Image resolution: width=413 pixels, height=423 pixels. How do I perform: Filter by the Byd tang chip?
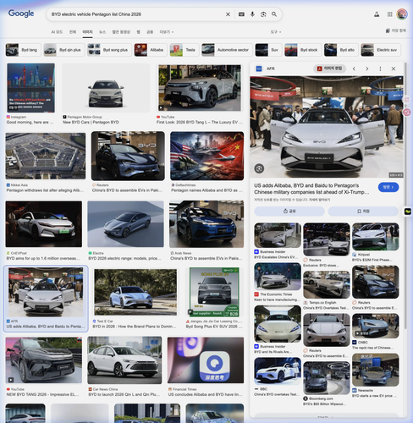pos(23,50)
